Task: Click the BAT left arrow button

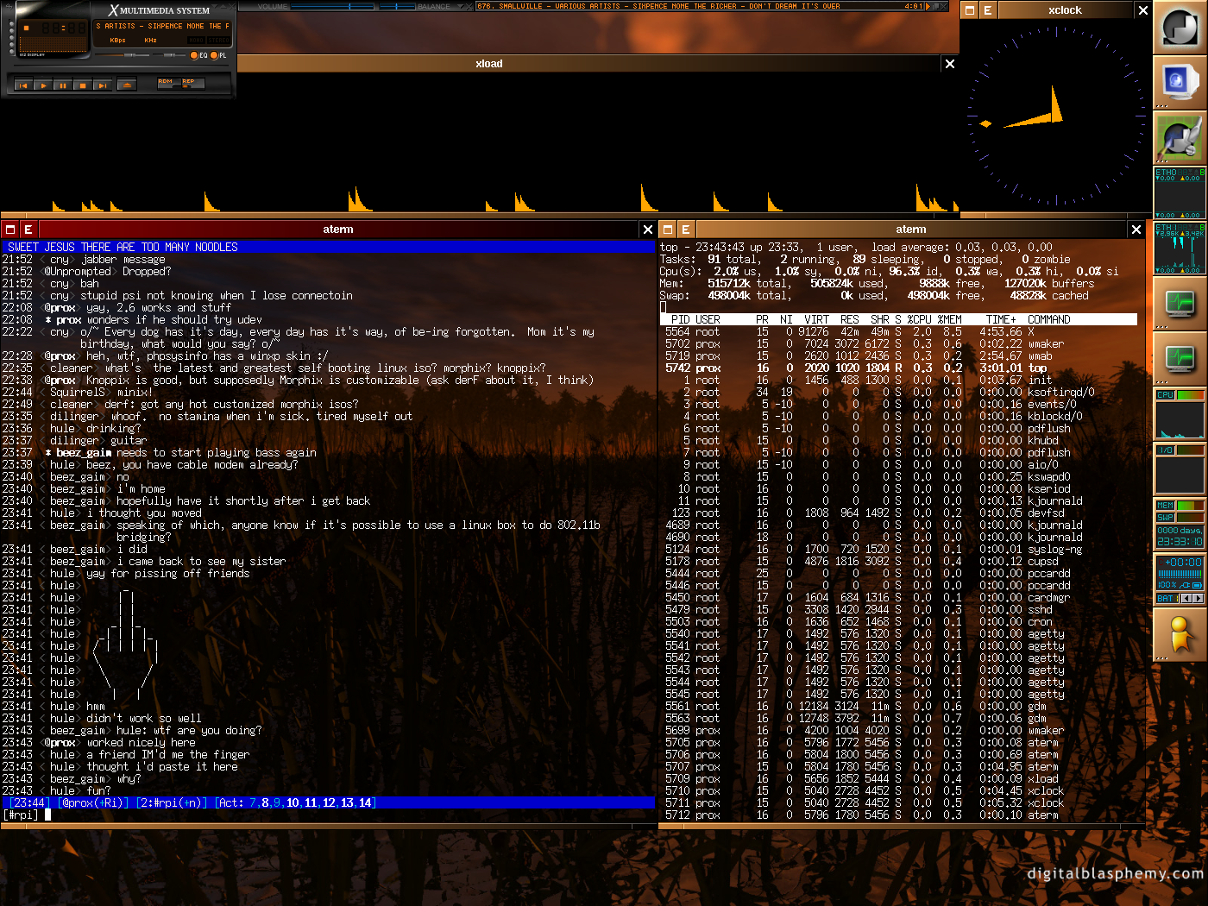Action: [1186, 598]
